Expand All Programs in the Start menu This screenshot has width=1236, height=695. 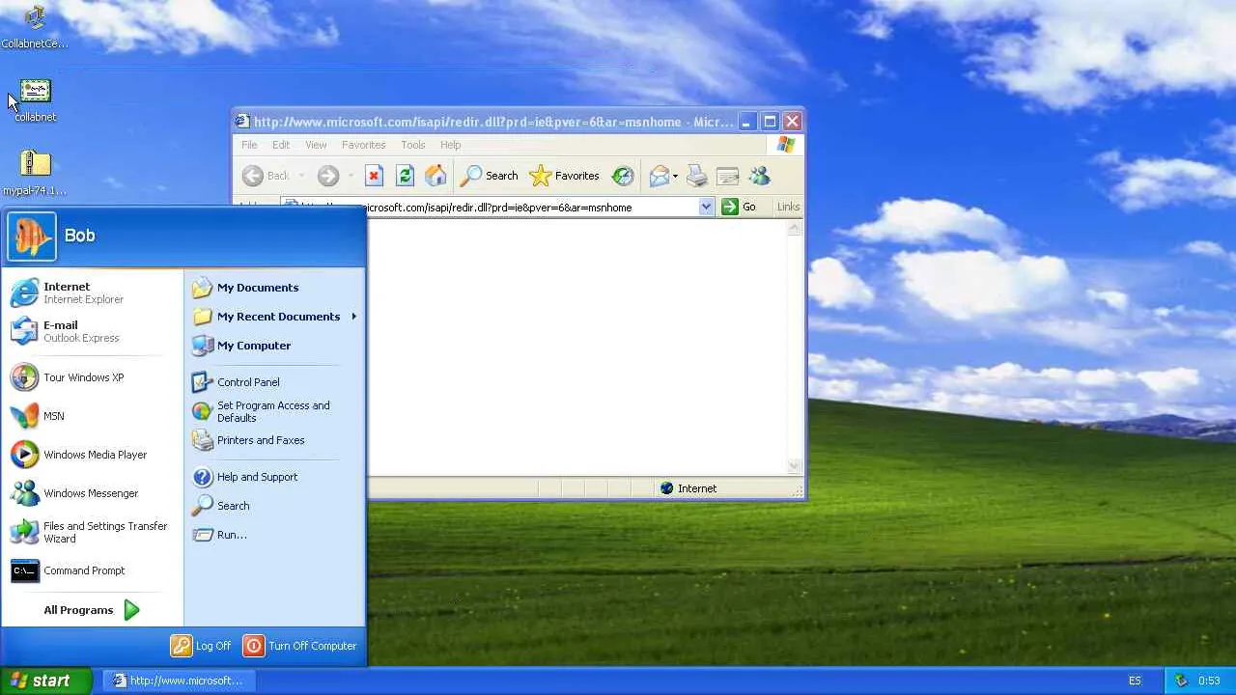tap(93, 610)
